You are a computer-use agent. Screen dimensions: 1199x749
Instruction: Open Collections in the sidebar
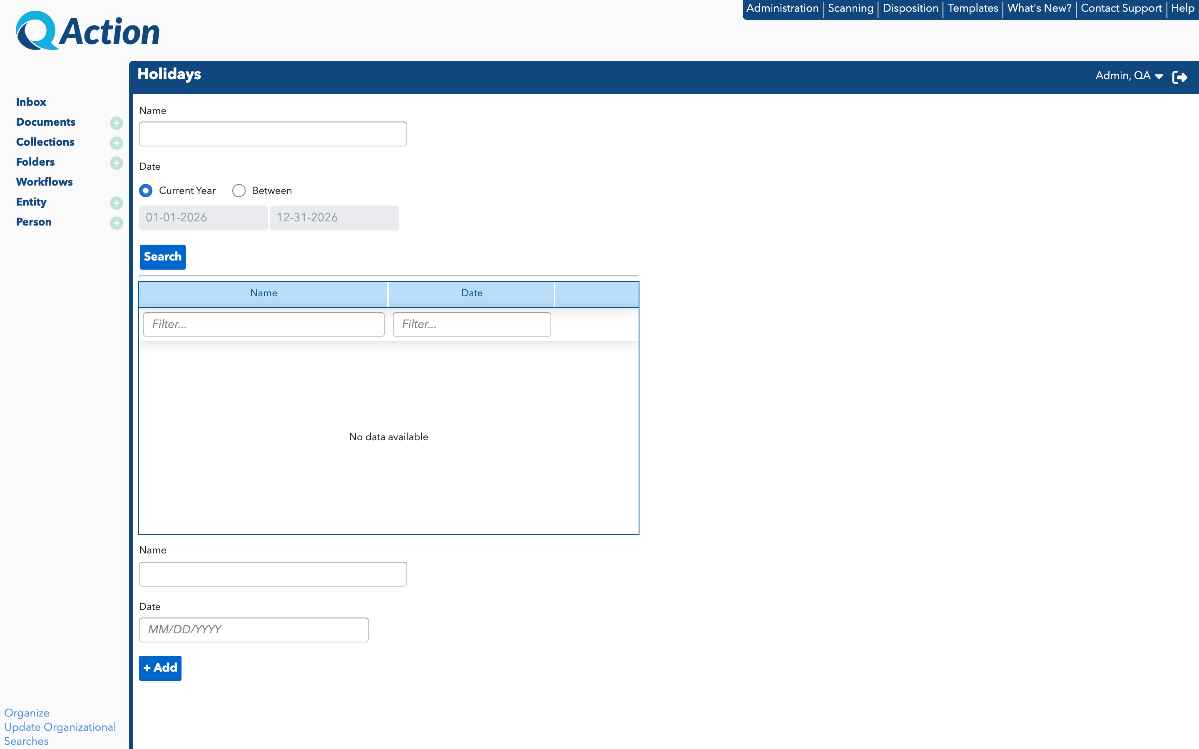[45, 142]
